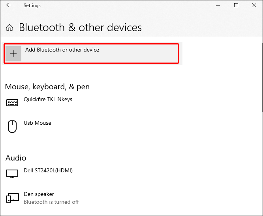This screenshot has height=216, width=263.
Task: Click the monitor icon for Dell ST2420L
Action: pyautogui.click(x=12, y=174)
